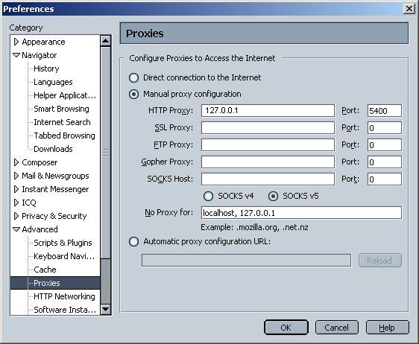419x344 pixels.
Task: Open Keyboard Navigation preferences
Action: click(x=64, y=256)
